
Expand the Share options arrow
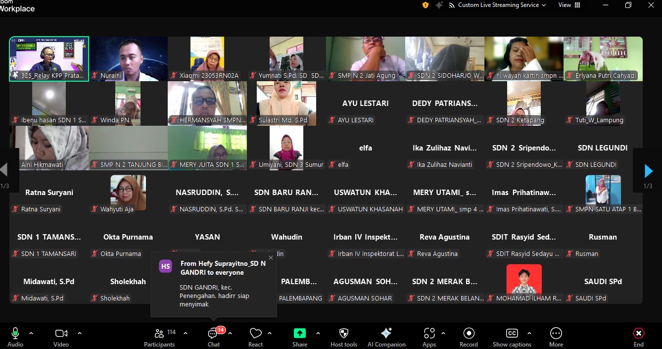tap(318, 333)
